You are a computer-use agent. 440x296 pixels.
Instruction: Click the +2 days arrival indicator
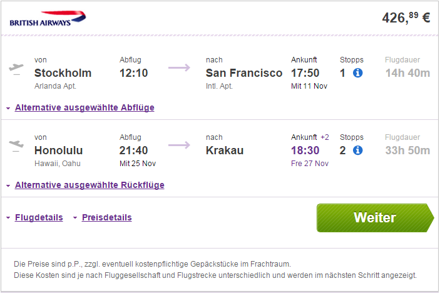click(x=325, y=137)
